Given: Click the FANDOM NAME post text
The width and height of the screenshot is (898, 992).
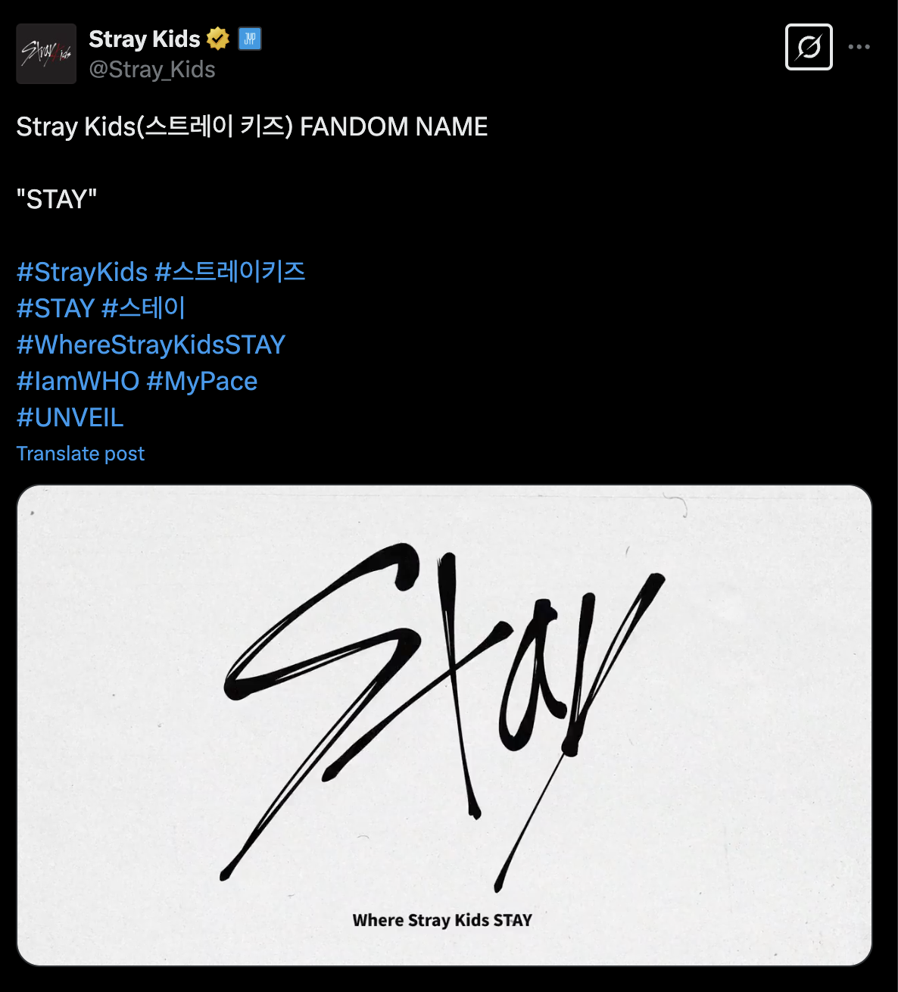Looking at the screenshot, I should click(x=394, y=126).
